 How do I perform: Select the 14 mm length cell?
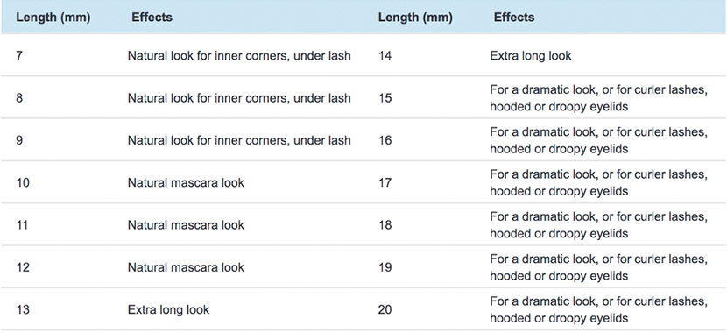pyautogui.click(x=385, y=56)
